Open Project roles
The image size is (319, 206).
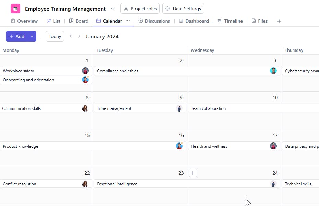[x=140, y=9]
